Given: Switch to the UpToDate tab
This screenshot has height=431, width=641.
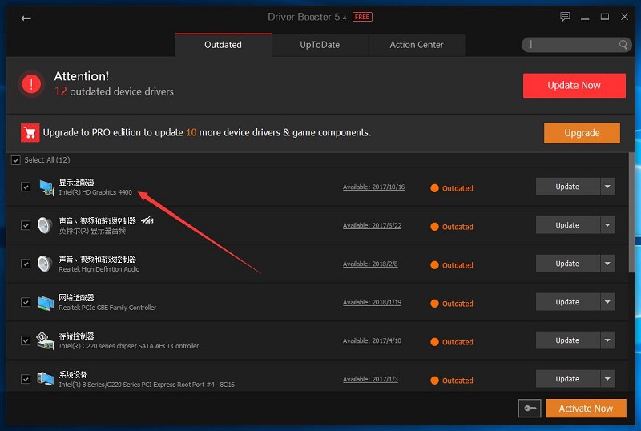Looking at the screenshot, I should 320,45.
